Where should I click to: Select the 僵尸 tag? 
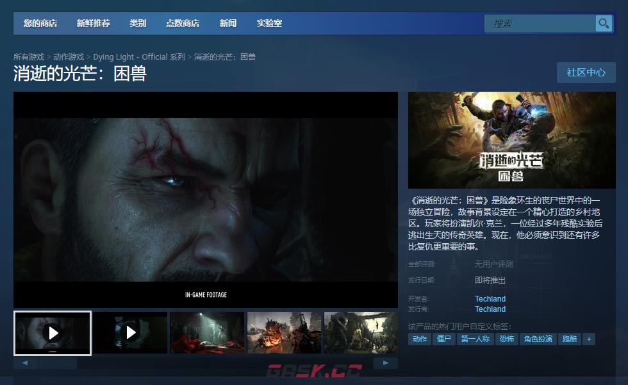click(x=443, y=339)
